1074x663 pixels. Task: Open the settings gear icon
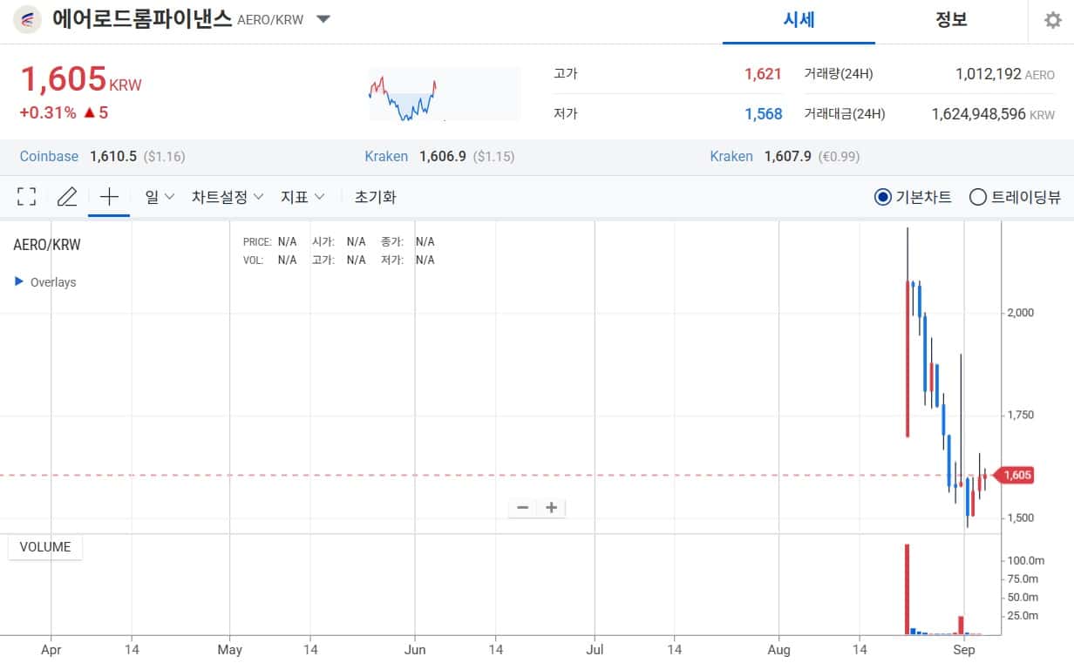(x=1053, y=20)
